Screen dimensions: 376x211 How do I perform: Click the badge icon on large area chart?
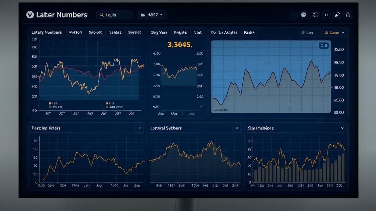click(x=323, y=46)
